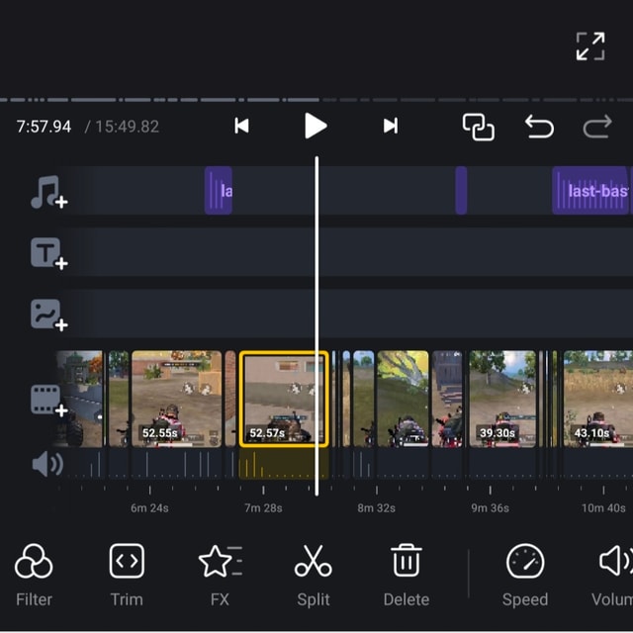
Task: Click the total duration 15:49.82
Action: tap(128, 127)
